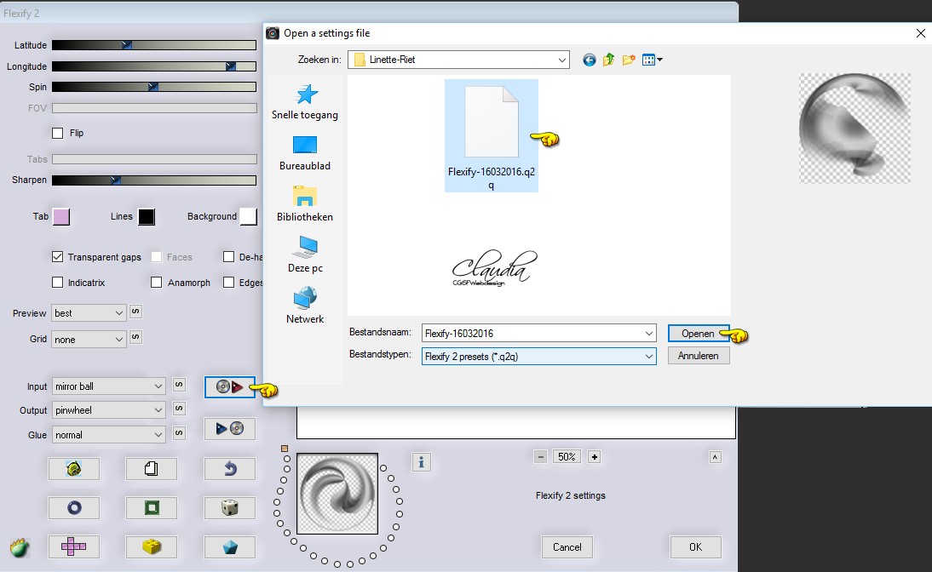
Task: Open Bureaublad in the sidebar
Action: coord(305,153)
